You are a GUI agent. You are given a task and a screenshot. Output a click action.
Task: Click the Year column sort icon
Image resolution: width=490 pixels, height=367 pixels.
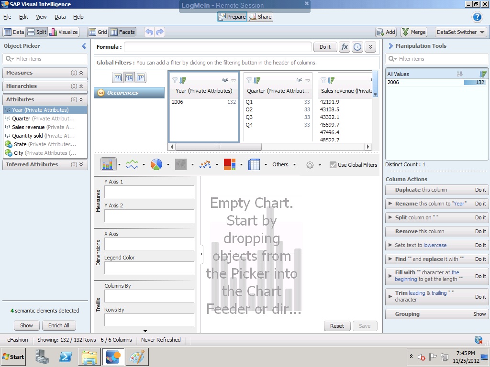(x=183, y=80)
